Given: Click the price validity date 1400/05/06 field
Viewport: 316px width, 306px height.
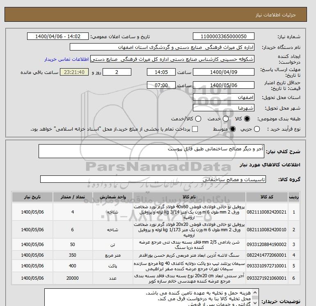Looking at the screenshot, I should point(224,85).
